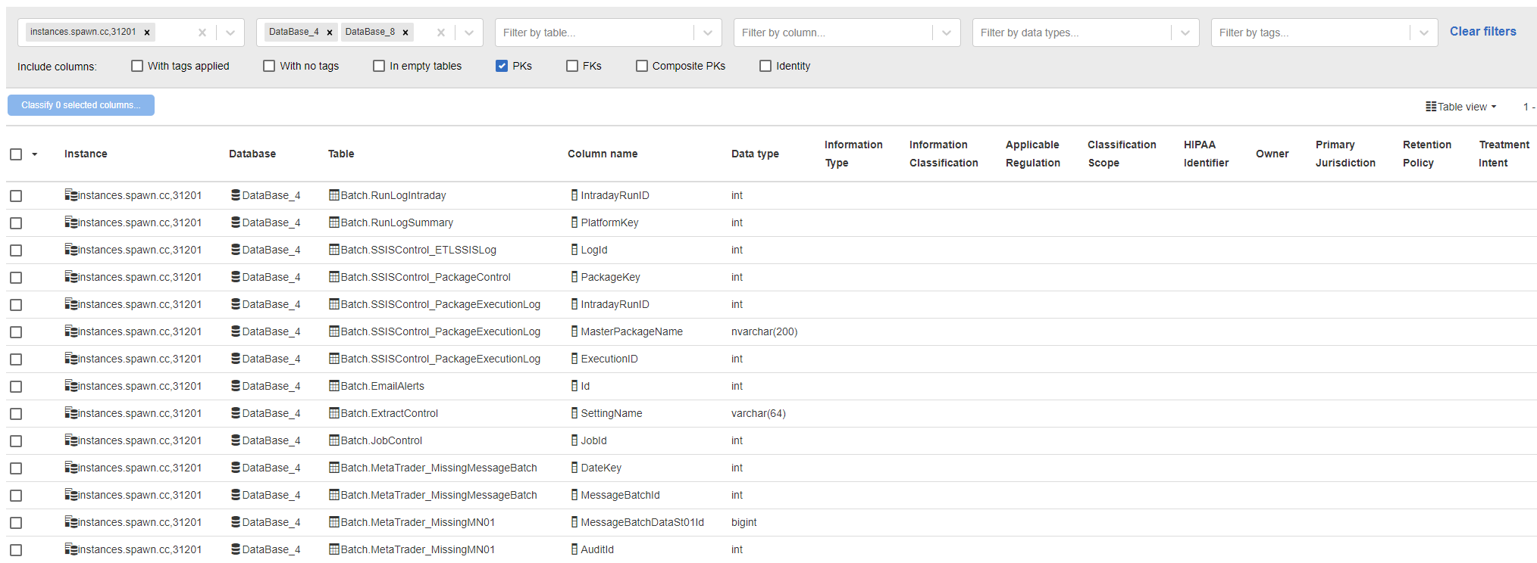Open the Table view switcher dropdown
Screen dimensions: 1537x563
click(x=1461, y=107)
